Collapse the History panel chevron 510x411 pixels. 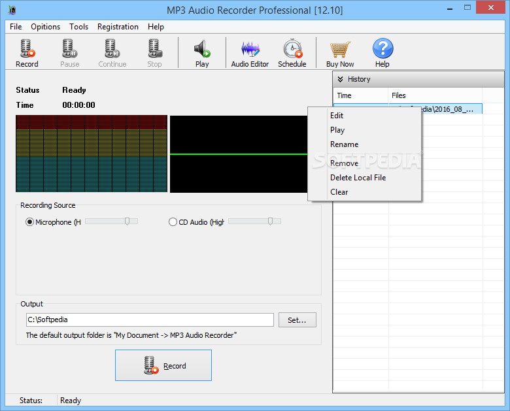tap(340, 79)
